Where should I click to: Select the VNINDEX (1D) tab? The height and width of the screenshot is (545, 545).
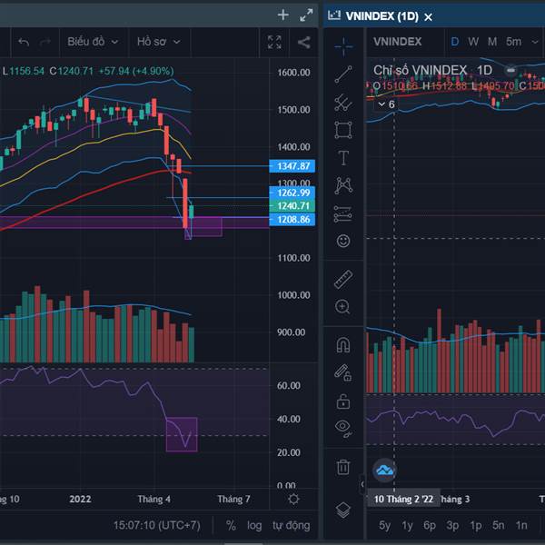(x=381, y=16)
